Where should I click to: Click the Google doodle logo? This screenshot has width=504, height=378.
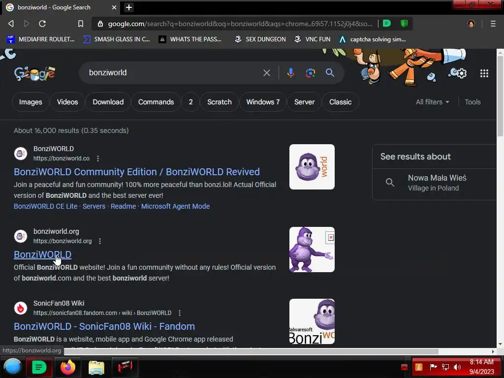tap(35, 73)
